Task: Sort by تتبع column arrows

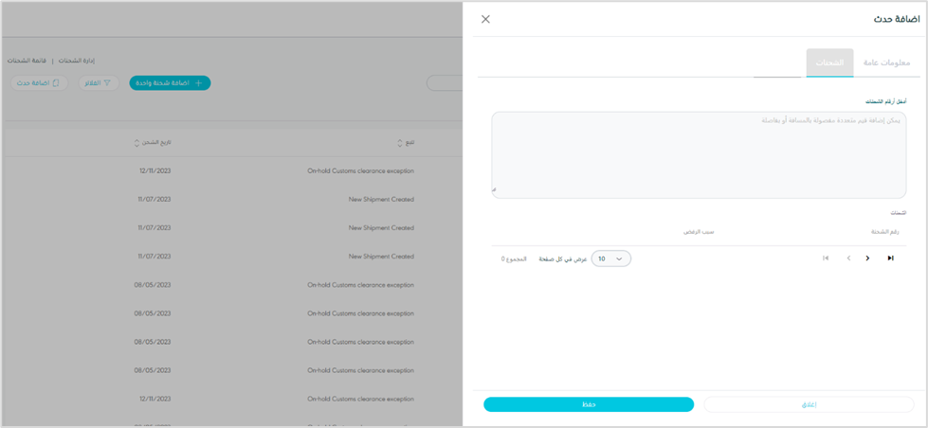Action: [x=399, y=143]
